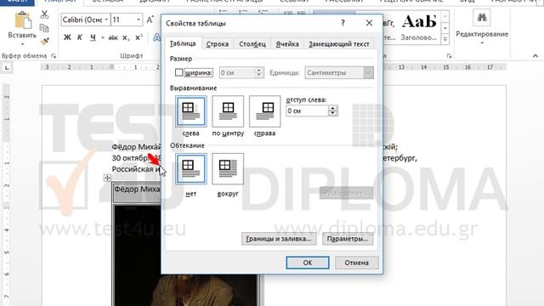Expand the Editing group dropdown arrow

482,43
